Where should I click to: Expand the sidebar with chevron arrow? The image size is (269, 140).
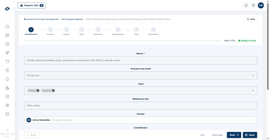(15, 9)
